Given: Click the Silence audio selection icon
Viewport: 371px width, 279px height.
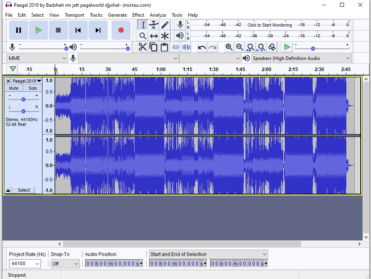Looking at the screenshot, I should [186, 47].
